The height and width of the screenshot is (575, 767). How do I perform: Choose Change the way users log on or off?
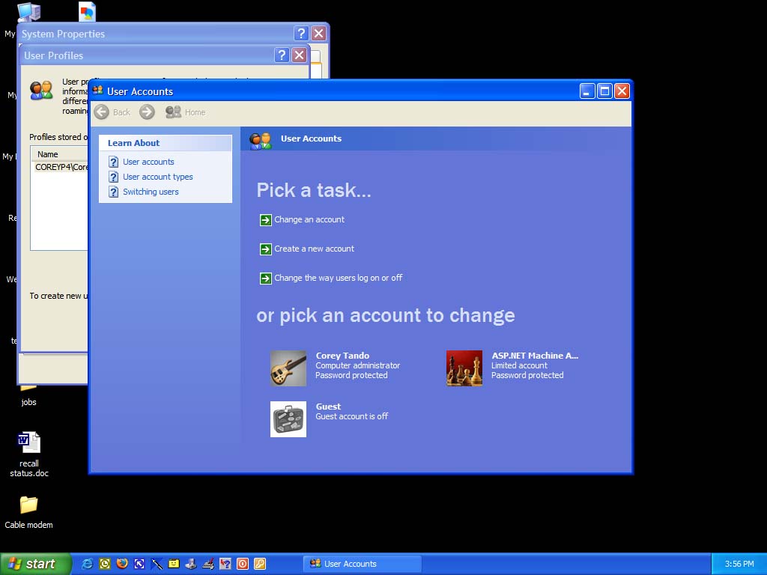tap(331, 278)
